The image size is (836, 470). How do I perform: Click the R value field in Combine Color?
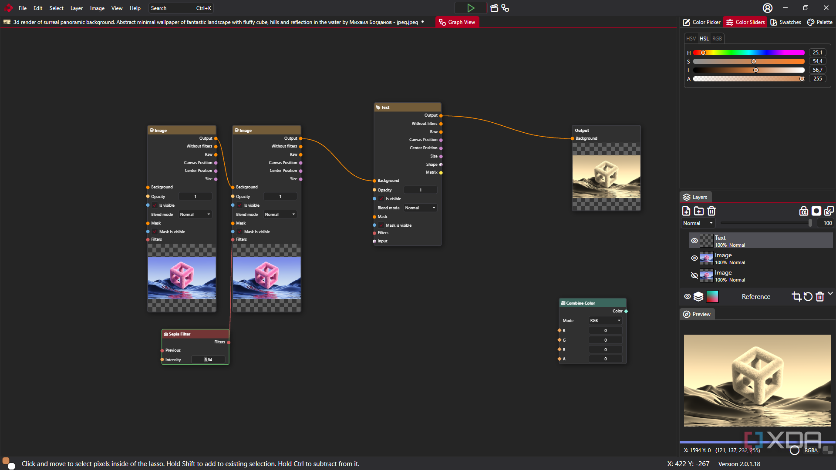click(605, 331)
